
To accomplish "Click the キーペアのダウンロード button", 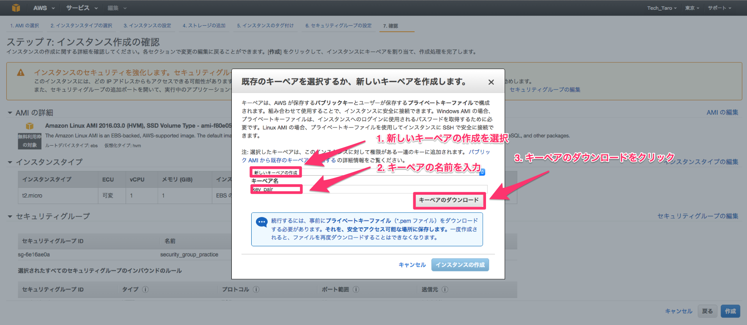I will [449, 200].
